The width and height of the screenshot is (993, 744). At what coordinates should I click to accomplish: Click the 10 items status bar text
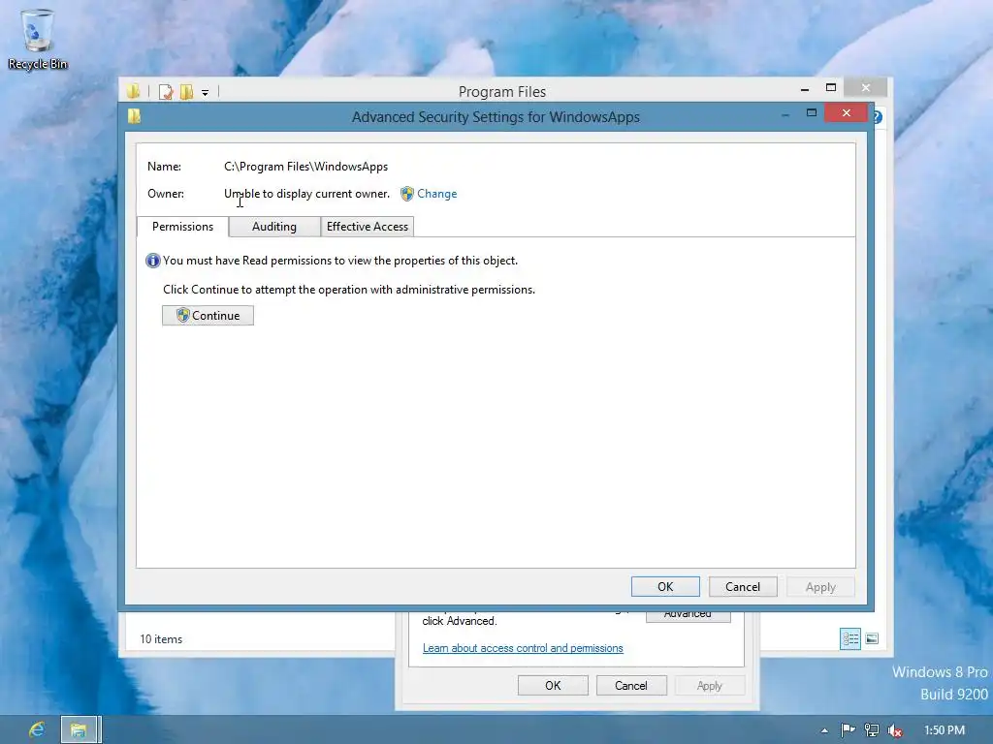(x=161, y=639)
